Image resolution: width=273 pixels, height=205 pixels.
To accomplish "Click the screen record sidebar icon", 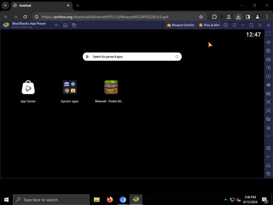I will (268, 111).
